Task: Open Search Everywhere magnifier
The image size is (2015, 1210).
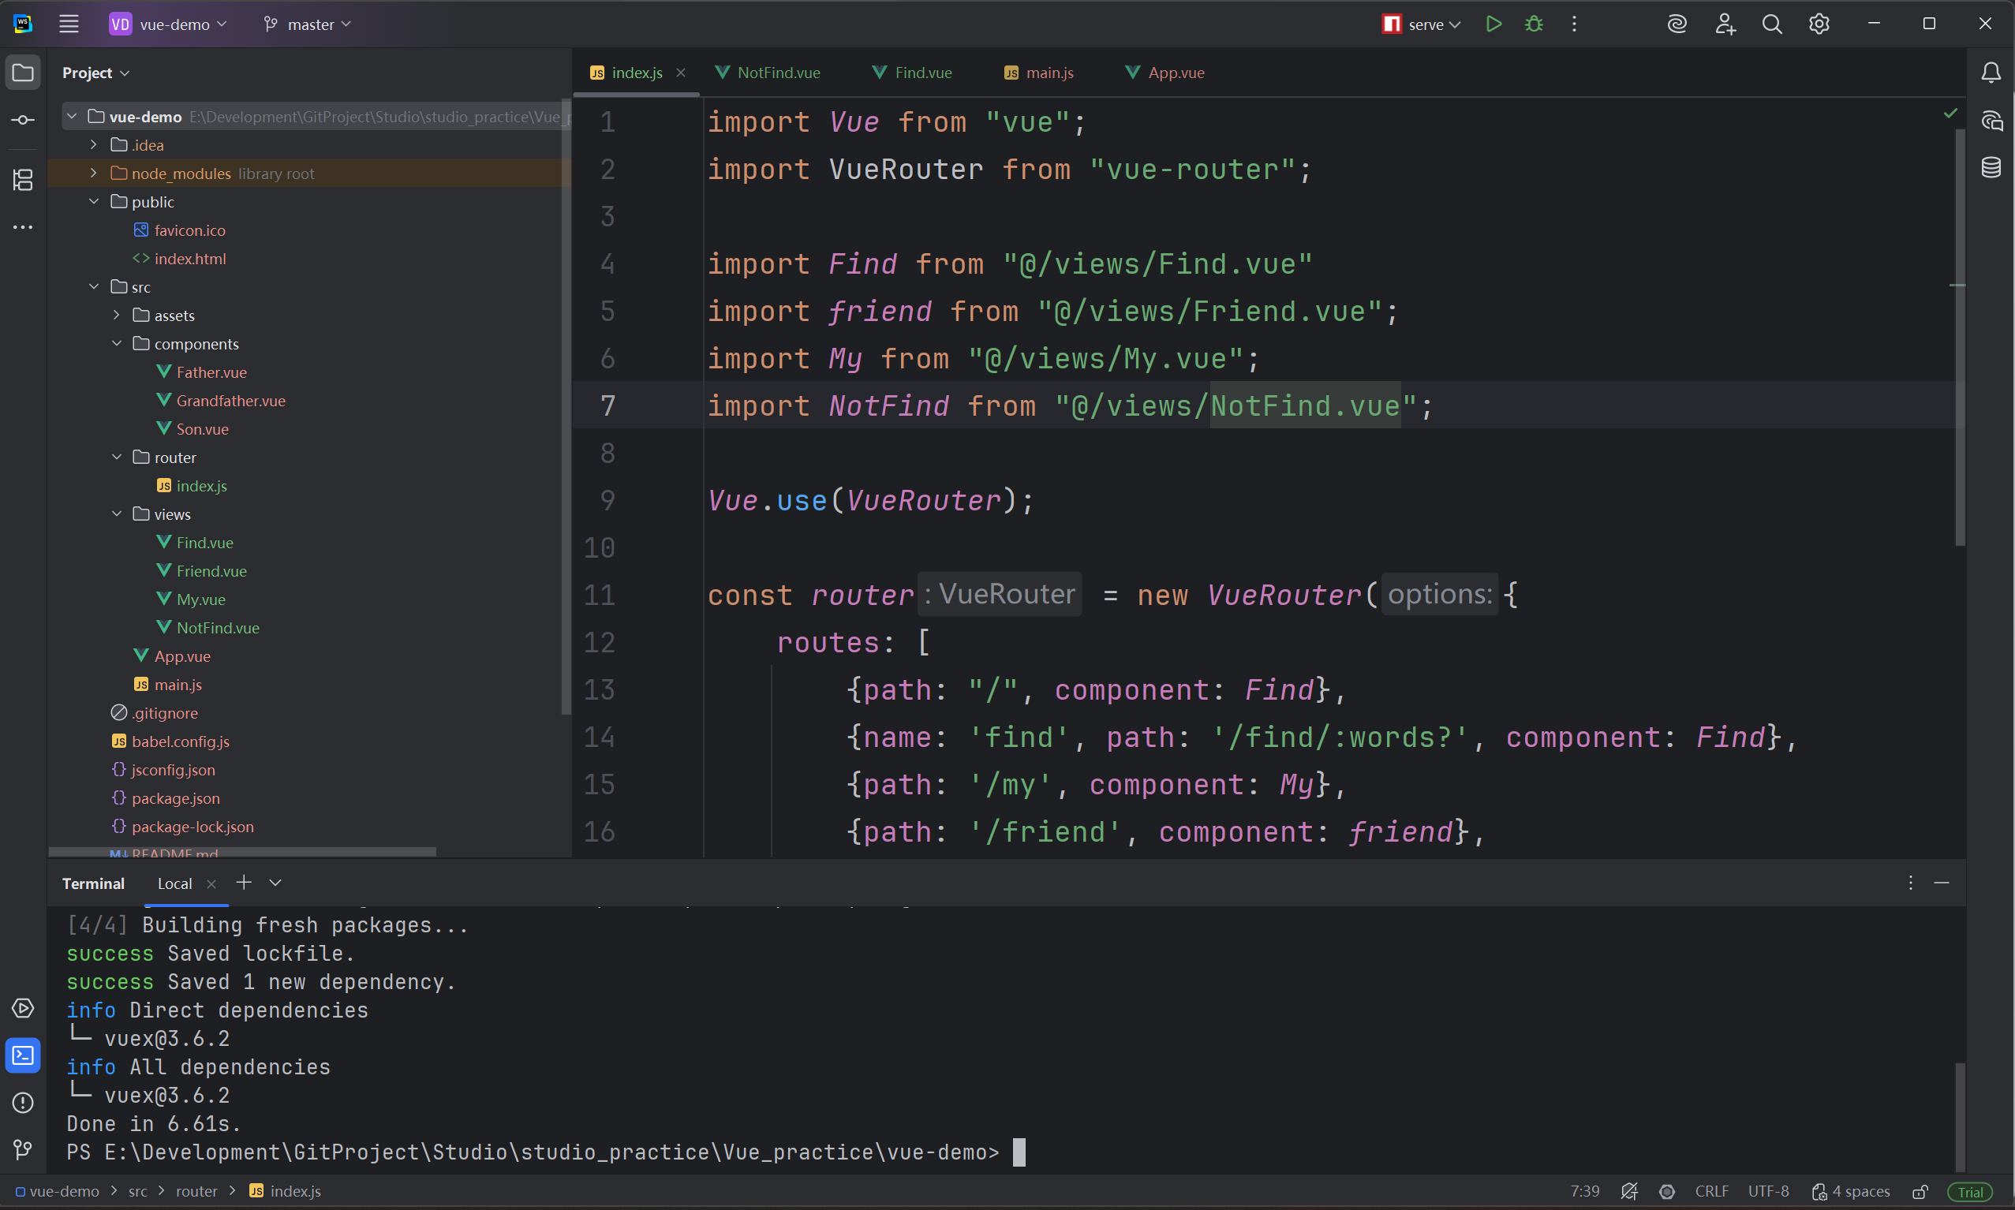Action: click(x=1771, y=24)
